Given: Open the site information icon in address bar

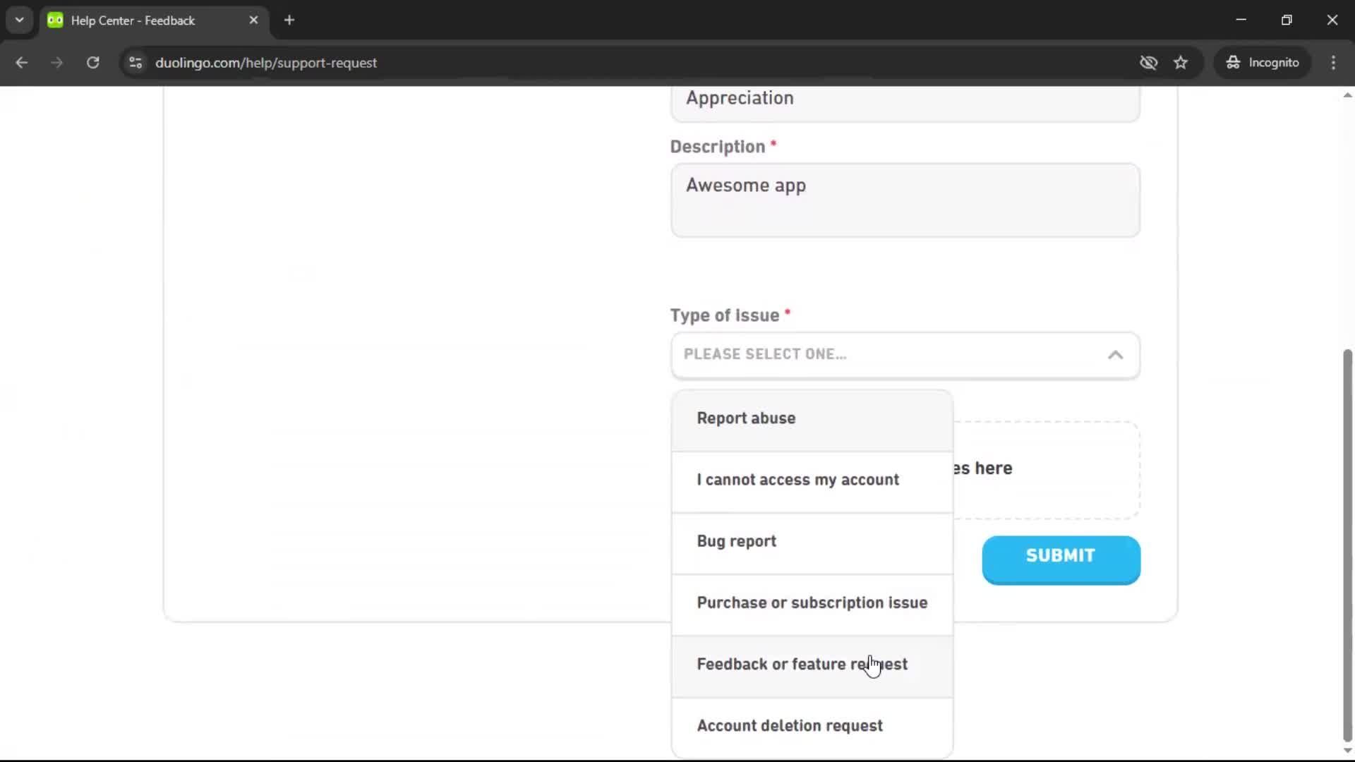Looking at the screenshot, I should pos(135,63).
